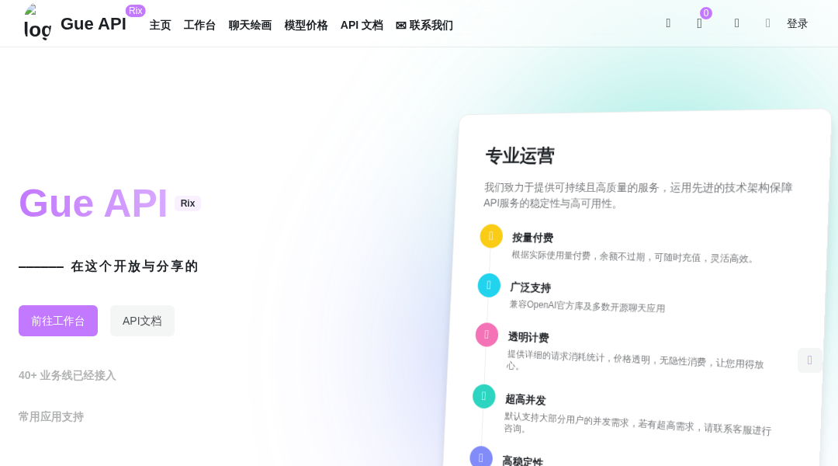
Task: Toggle the first header utility icon
Action: (x=668, y=23)
